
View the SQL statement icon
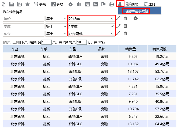point(96,4)
